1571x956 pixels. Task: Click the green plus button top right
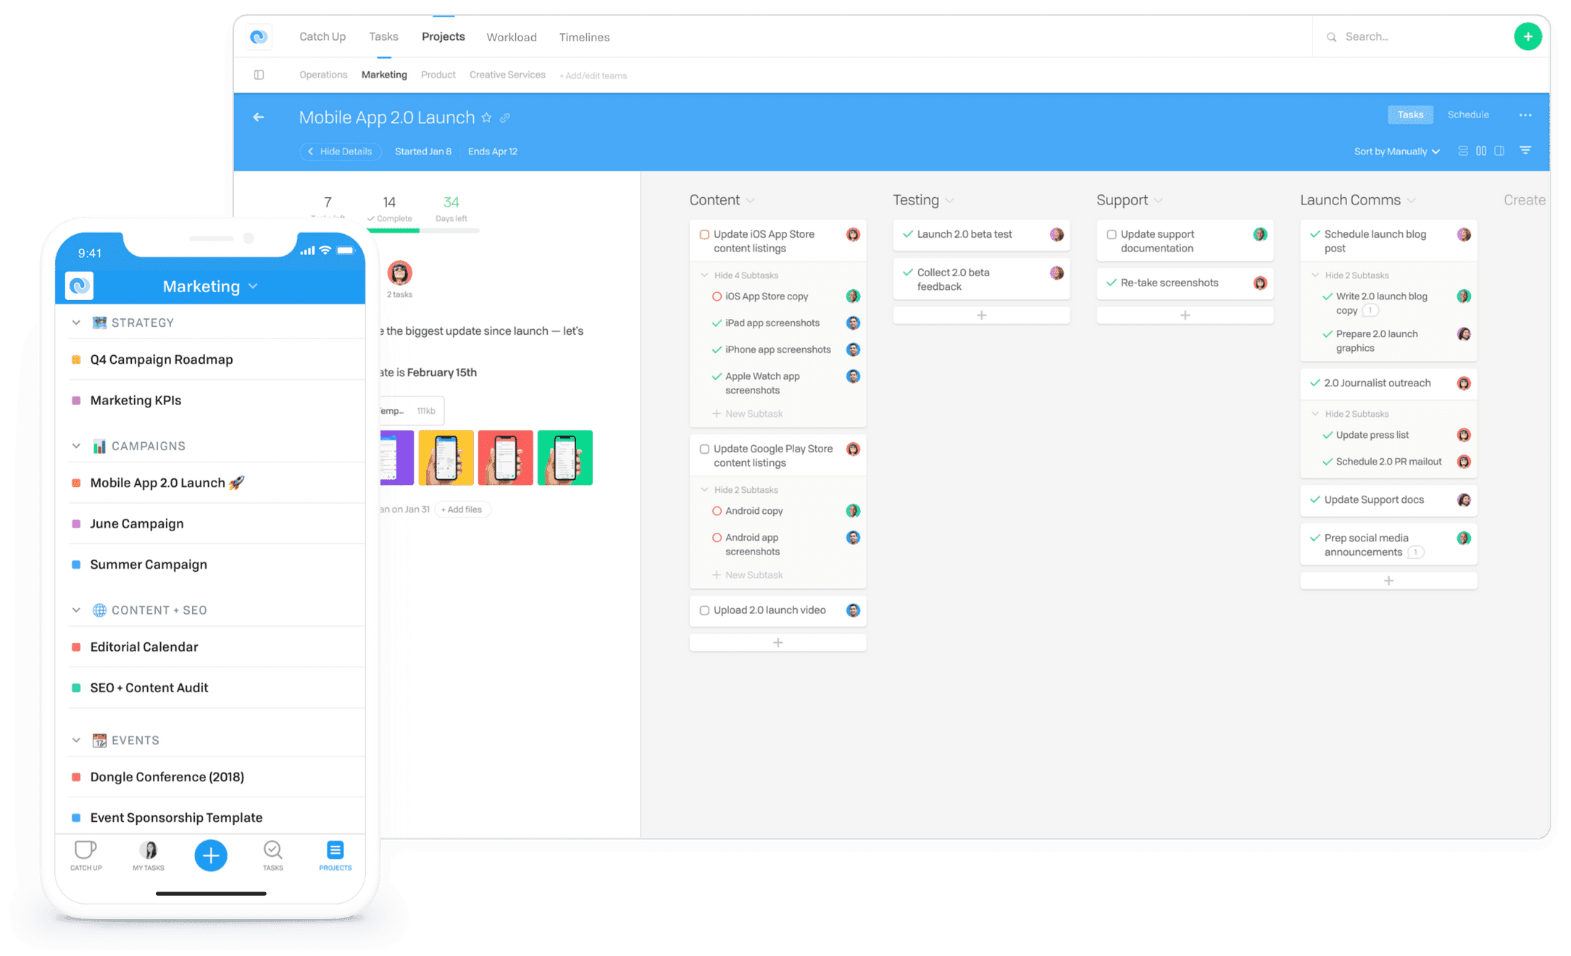pos(1529,36)
